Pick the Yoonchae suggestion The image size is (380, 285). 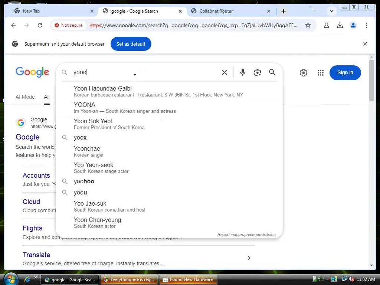(169, 151)
